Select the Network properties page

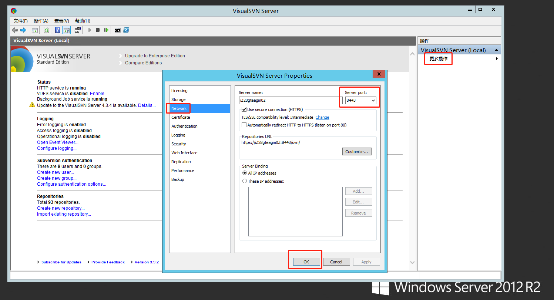click(200, 108)
